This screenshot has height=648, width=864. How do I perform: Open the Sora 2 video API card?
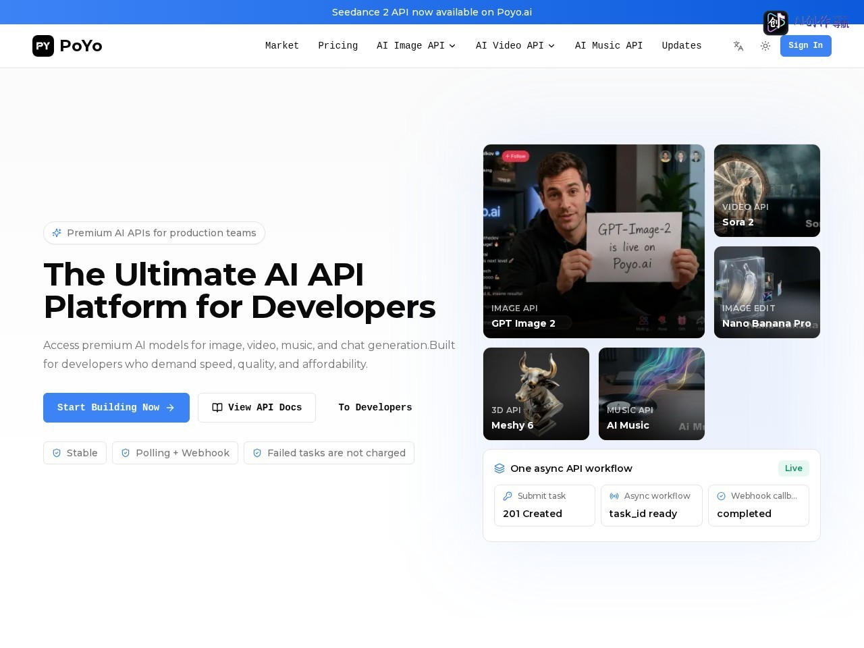(767, 190)
